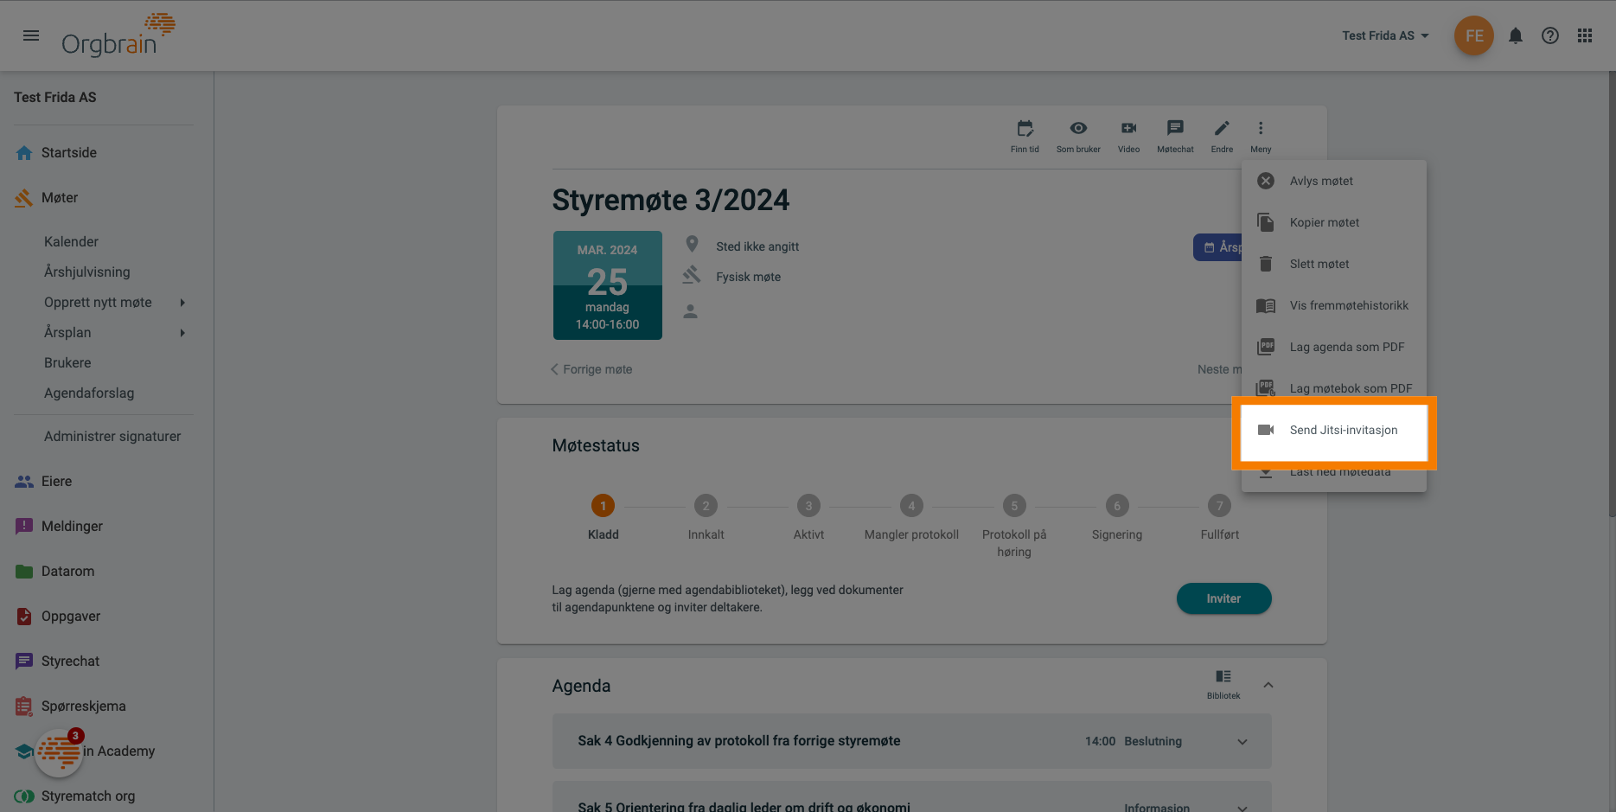This screenshot has height=812, width=1616.
Task: Select the Kladd status step 1
Action: tap(603, 505)
